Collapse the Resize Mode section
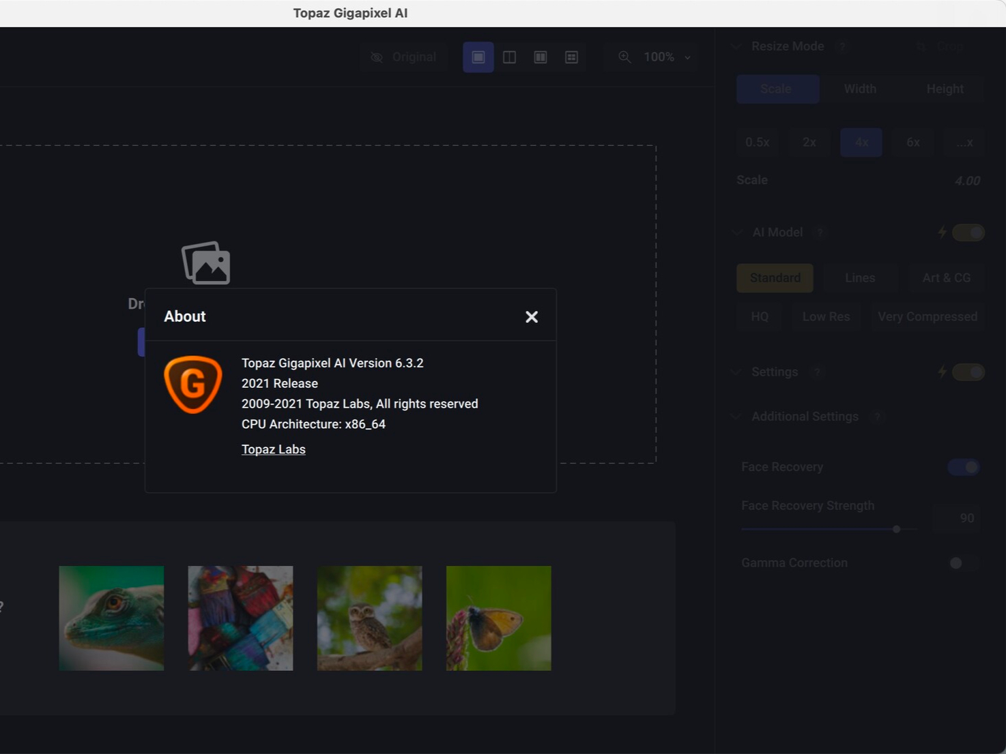Image resolution: width=1006 pixels, height=754 pixels. pos(736,46)
